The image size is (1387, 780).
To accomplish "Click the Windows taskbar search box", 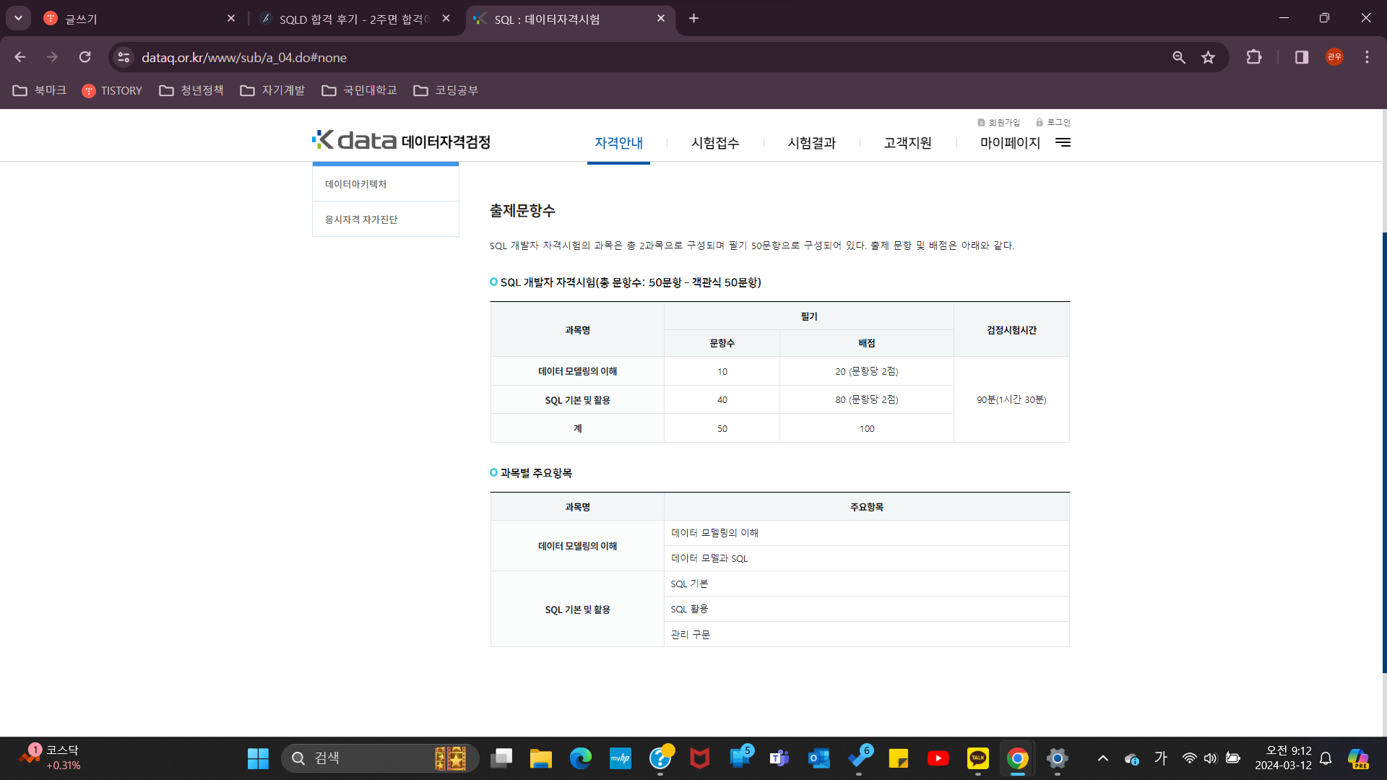I will [x=368, y=758].
